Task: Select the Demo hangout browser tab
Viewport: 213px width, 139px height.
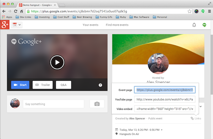Action: pyautogui.click(x=37, y=5)
